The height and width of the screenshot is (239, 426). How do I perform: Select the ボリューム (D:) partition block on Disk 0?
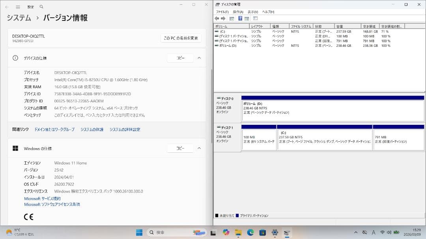(x=333, y=109)
